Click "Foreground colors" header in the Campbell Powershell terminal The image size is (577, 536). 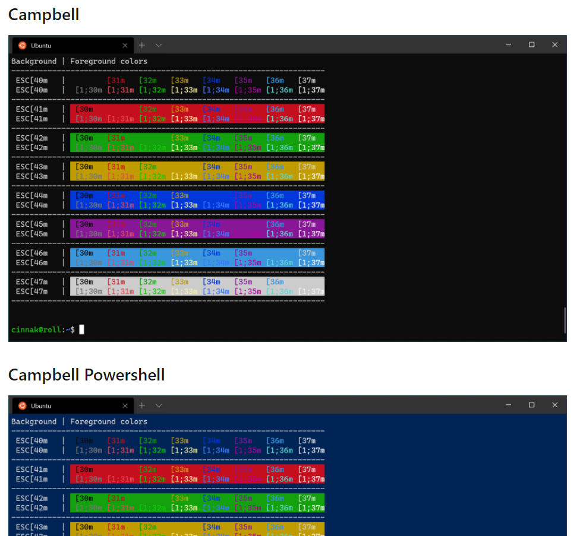click(109, 421)
